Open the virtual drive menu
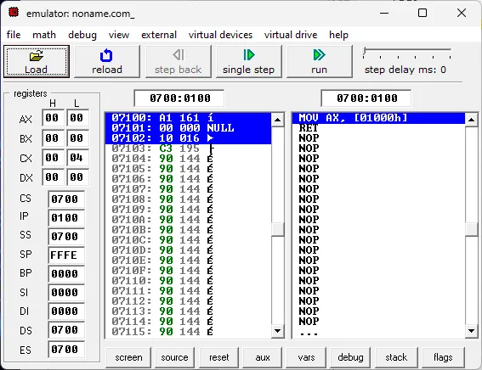Image resolution: width=482 pixels, height=370 pixels. coord(291,35)
